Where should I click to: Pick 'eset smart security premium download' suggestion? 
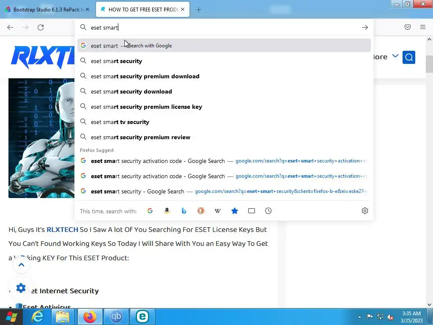tap(224, 76)
